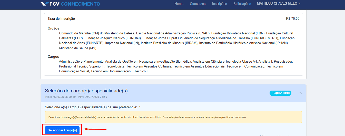Screen dimensions: 345x136
Task: Click the Órgãos heading
Action: (53, 28)
